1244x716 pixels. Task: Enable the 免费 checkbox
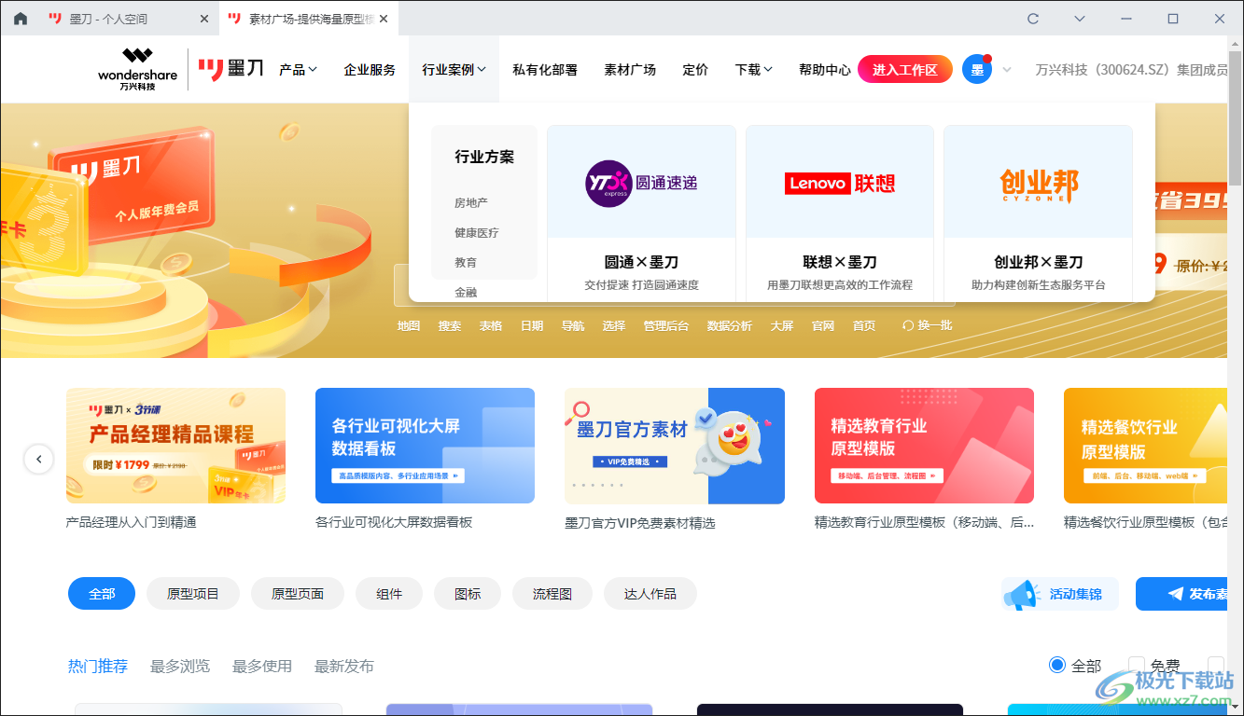click(1136, 664)
